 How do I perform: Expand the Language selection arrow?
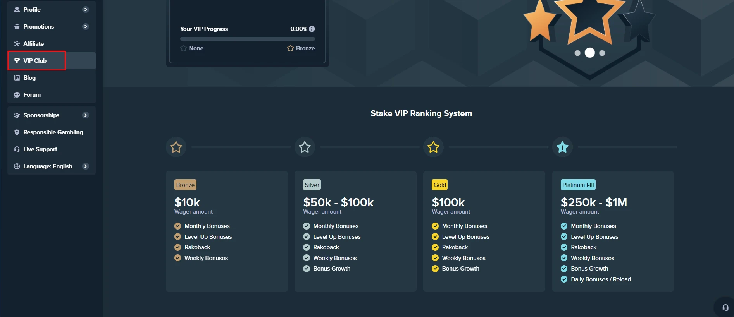[x=86, y=166]
